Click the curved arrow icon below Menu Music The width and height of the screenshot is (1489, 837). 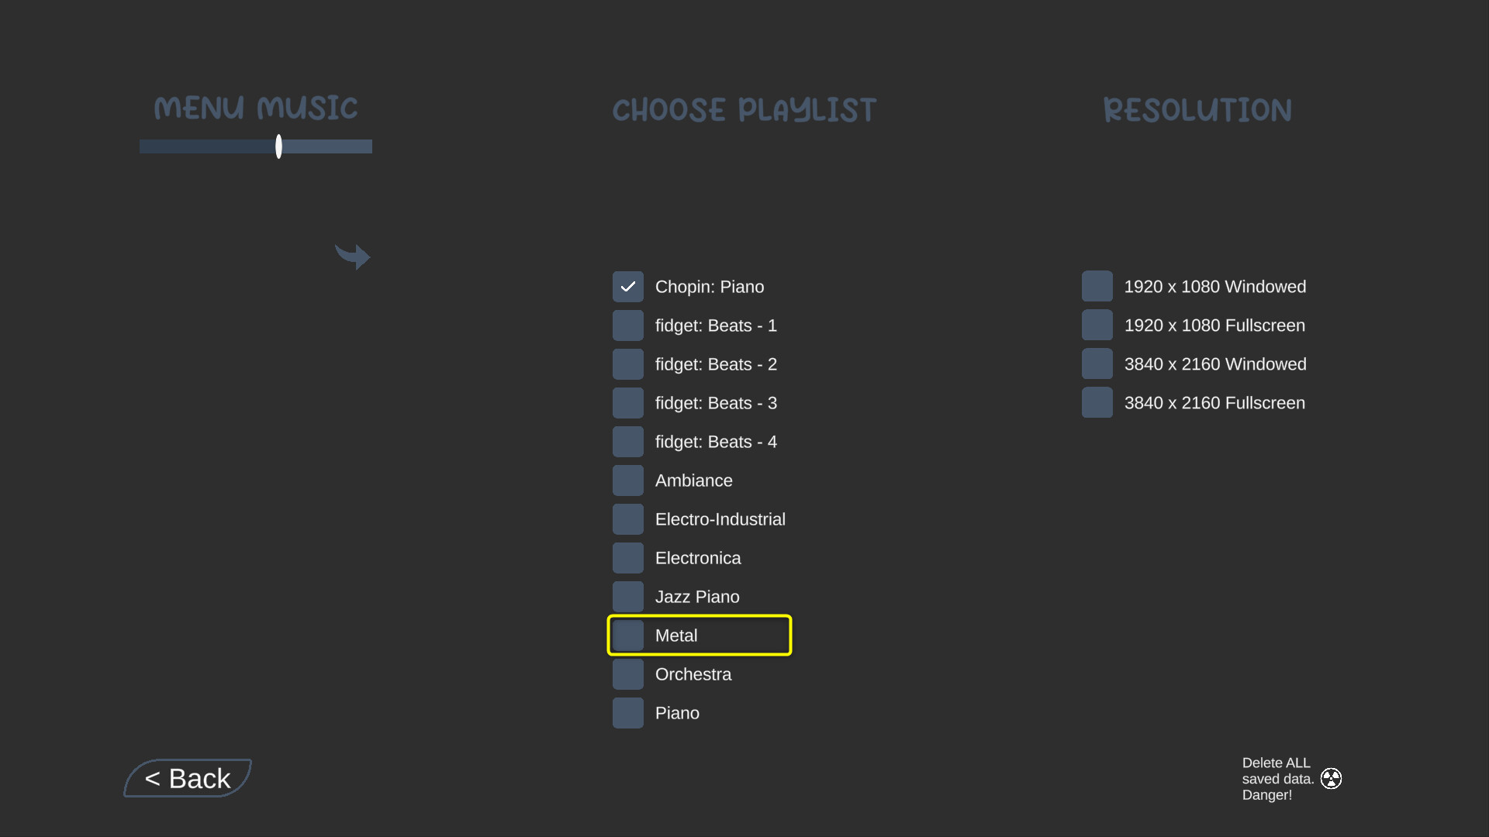[x=353, y=256]
